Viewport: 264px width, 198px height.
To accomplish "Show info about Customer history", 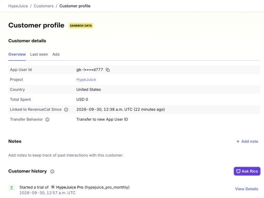I will (x=52, y=171).
